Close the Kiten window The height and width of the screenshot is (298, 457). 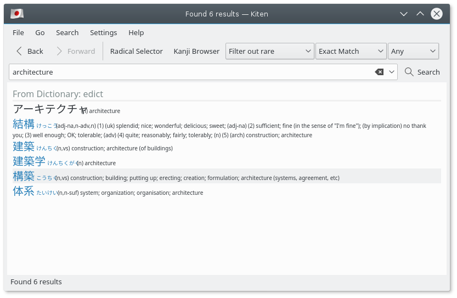(437, 14)
